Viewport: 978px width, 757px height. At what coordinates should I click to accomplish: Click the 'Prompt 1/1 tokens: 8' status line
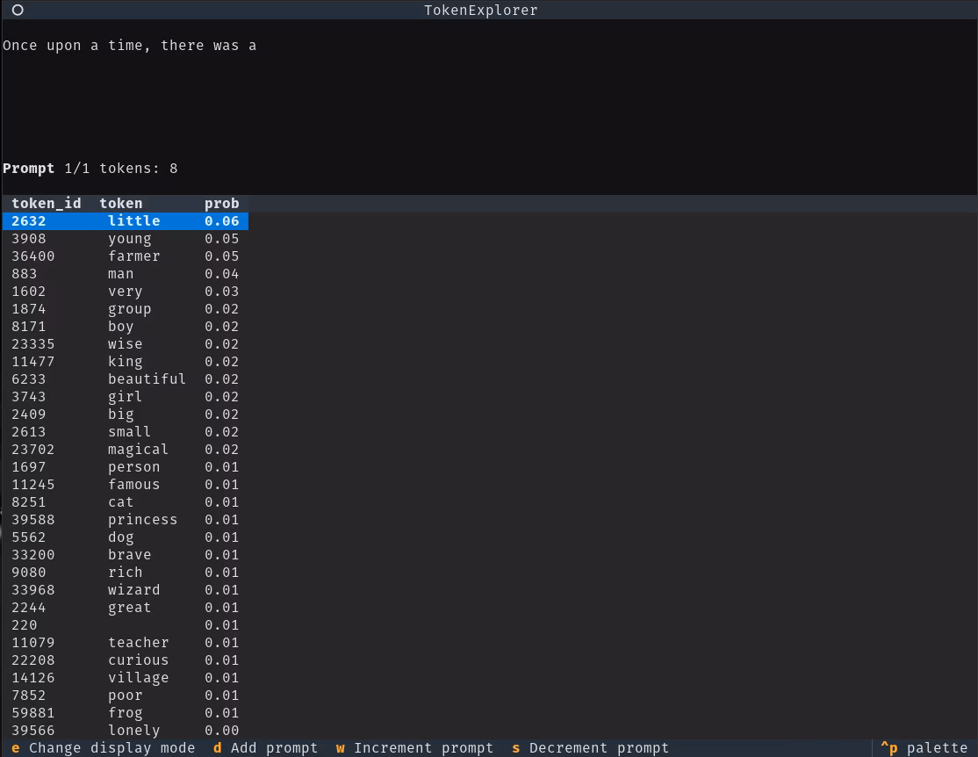(90, 169)
